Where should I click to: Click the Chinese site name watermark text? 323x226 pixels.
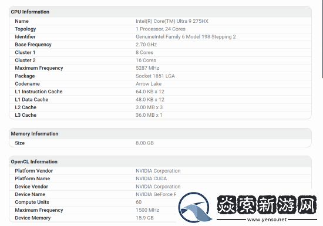267,205
